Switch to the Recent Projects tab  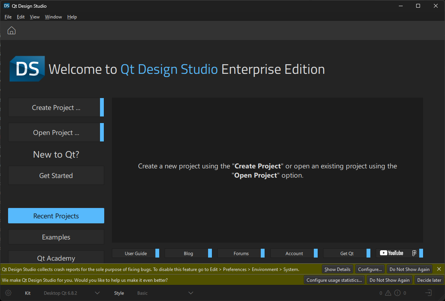(x=56, y=216)
